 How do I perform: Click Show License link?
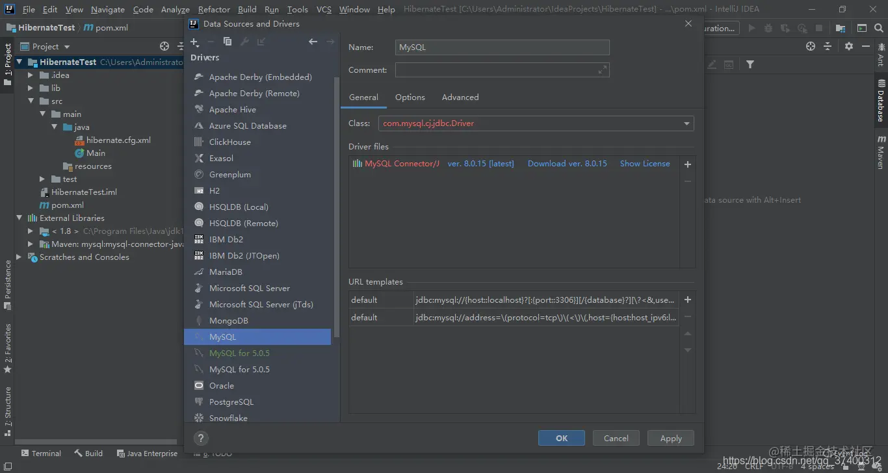645,164
